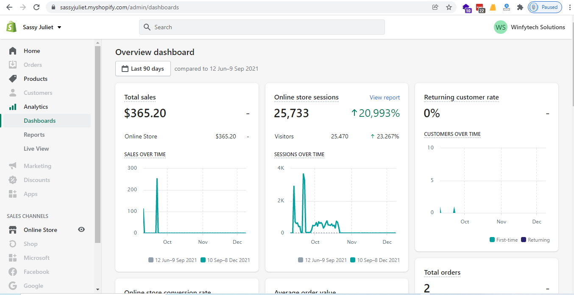
Task: Select Live View in the sidebar
Action: pos(36,149)
